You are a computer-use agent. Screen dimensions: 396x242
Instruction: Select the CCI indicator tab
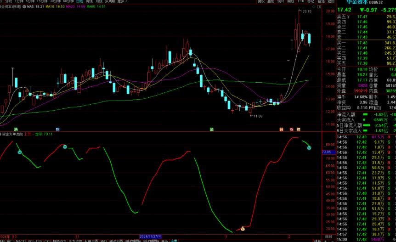tap(47, 241)
